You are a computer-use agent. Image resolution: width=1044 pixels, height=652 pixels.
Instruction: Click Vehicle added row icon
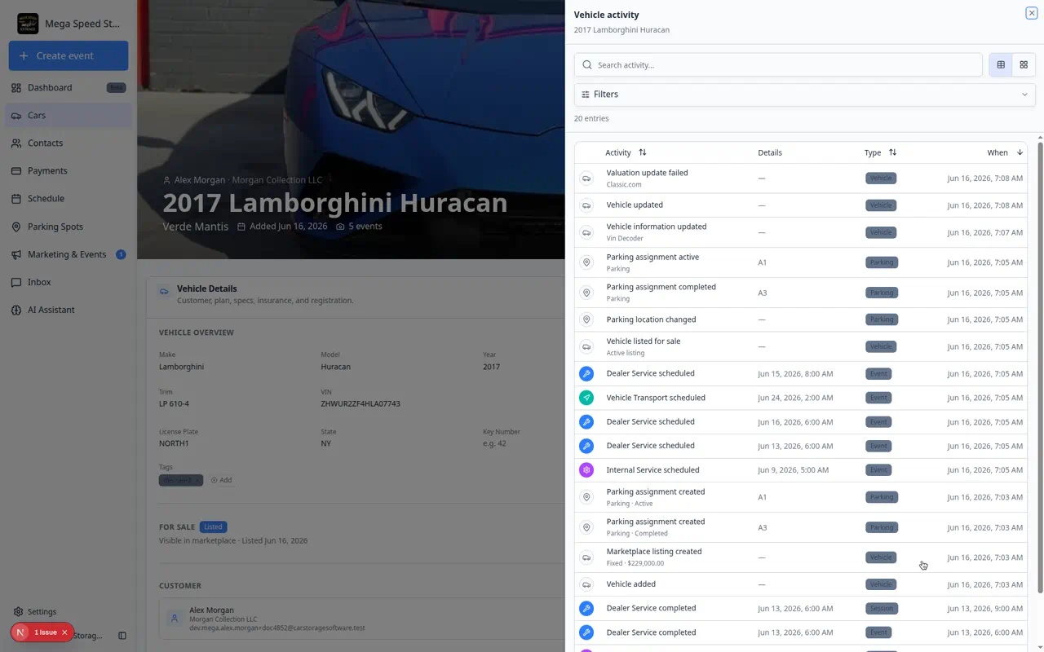point(586,584)
